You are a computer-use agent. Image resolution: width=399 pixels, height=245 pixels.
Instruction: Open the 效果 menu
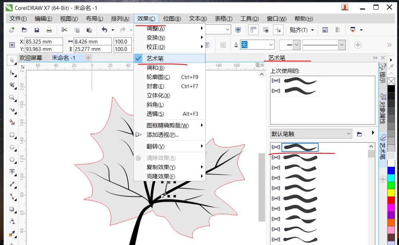[147, 18]
